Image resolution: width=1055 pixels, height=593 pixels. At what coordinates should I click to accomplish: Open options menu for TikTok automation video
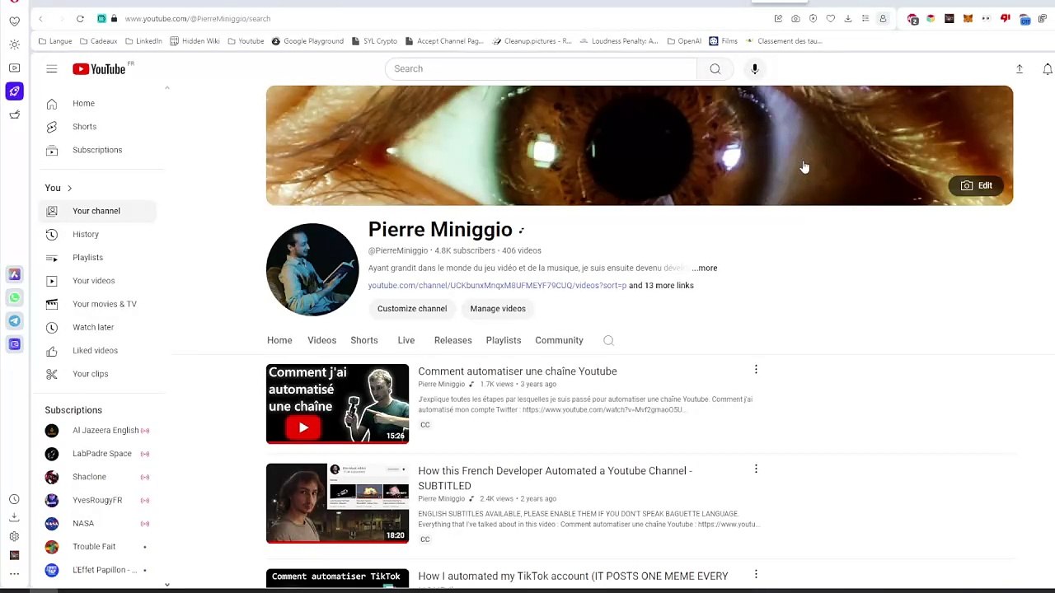click(x=756, y=575)
